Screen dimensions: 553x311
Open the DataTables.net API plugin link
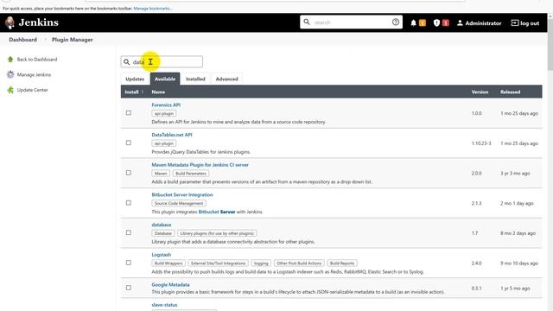[x=172, y=135]
